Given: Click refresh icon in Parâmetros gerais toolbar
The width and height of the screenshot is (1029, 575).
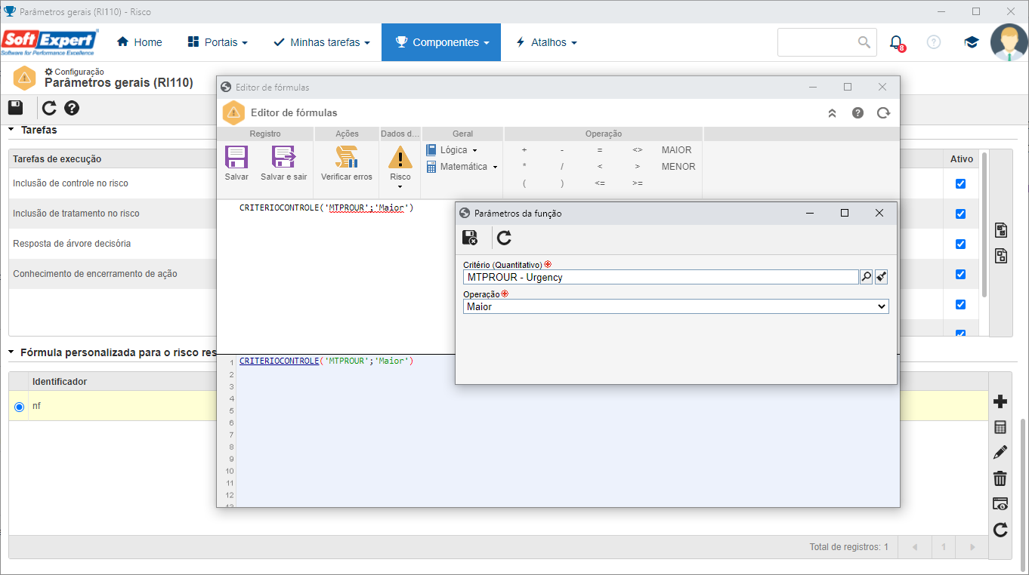Looking at the screenshot, I should [49, 108].
